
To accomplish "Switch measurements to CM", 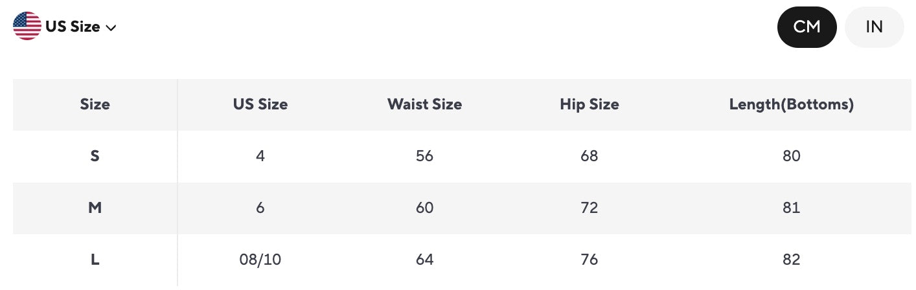I will [x=807, y=27].
